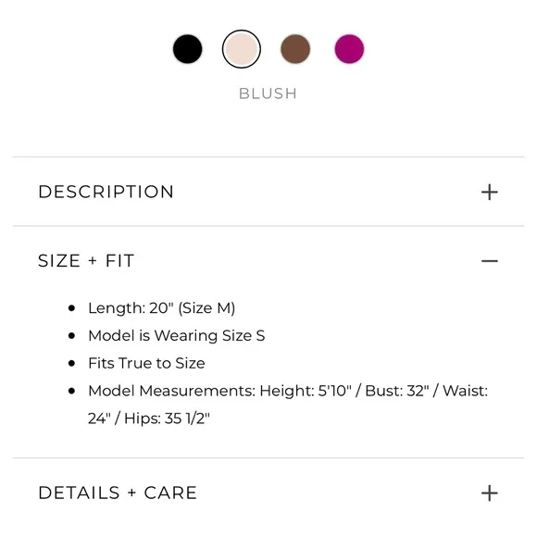Click the Bust: 32" measurement text
The width and height of the screenshot is (537, 537).
point(397,391)
